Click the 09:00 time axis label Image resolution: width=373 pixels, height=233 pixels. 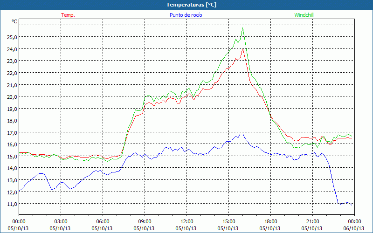click(x=145, y=222)
